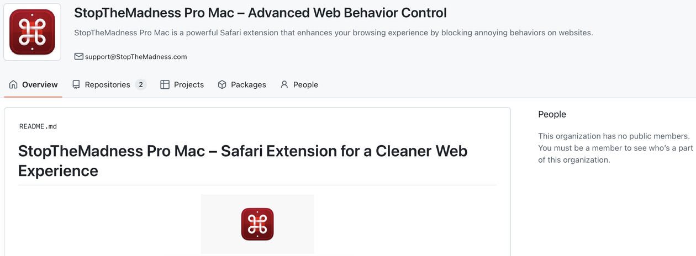This screenshot has height=256, width=696.
Task: Click the app logo image inside README
Action: point(257,224)
